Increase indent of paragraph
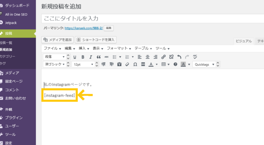Viewport: 264px width, 145px height. pyautogui.click(x=112, y=64)
